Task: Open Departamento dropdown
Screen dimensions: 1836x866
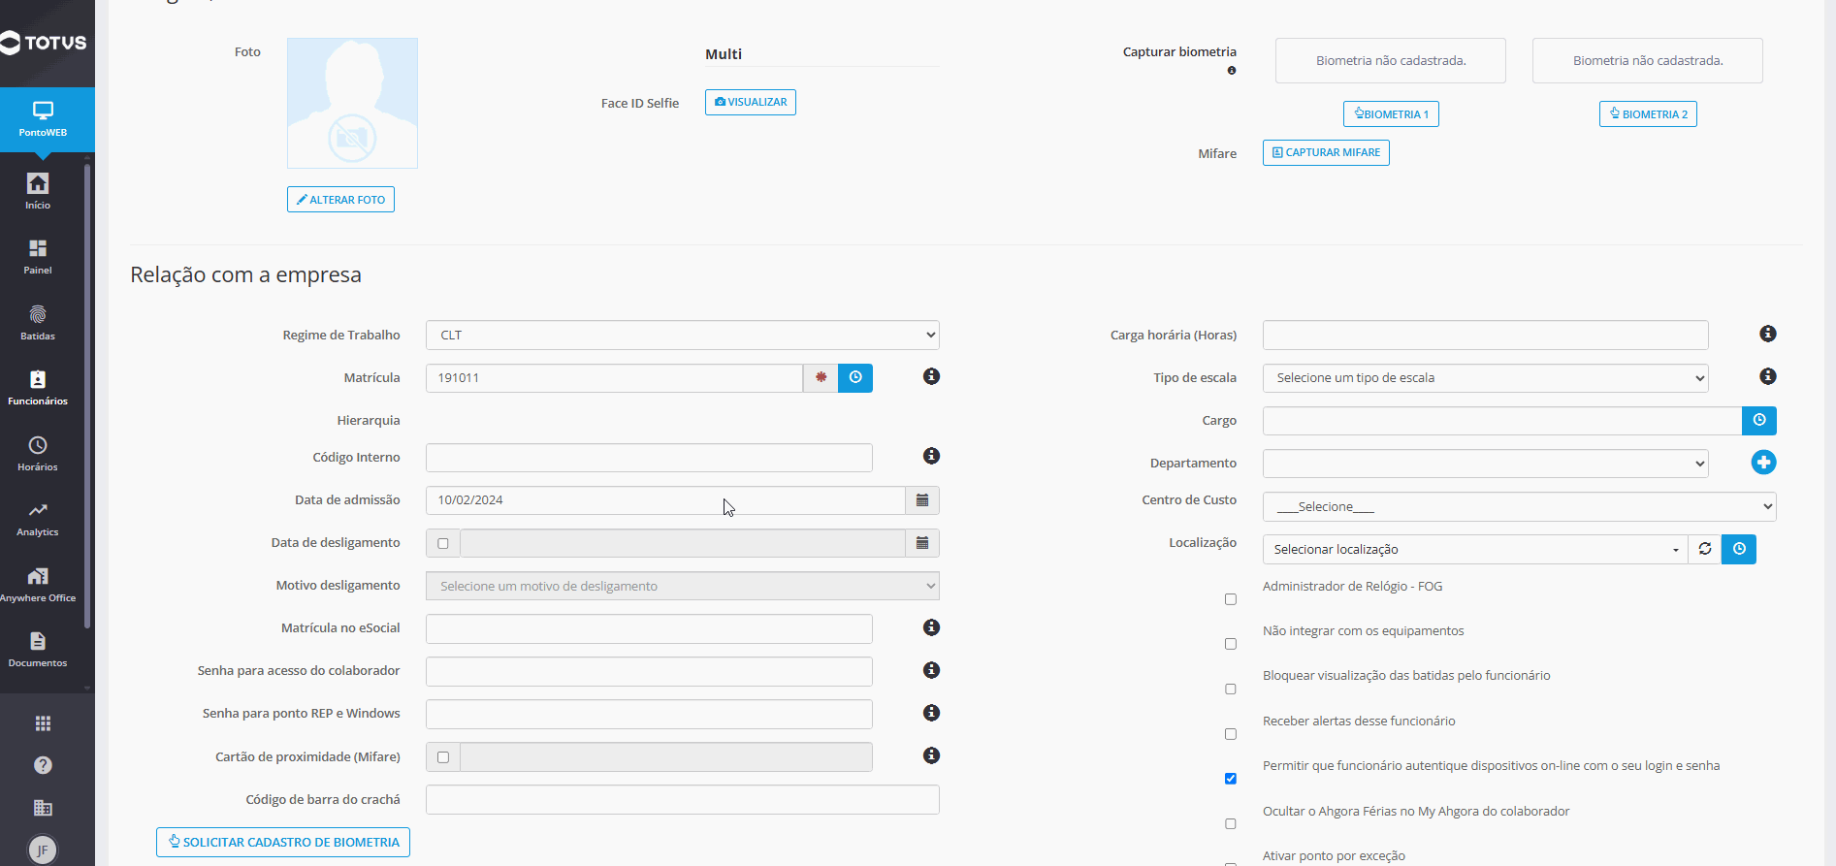Action: (1486, 464)
